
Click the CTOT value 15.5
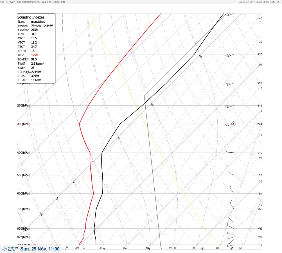[x=34, y=38]
